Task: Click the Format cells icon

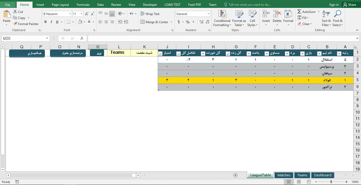Action: (x=288, y=14)
